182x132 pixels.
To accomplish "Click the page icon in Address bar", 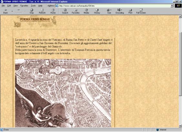I will 57,6.
